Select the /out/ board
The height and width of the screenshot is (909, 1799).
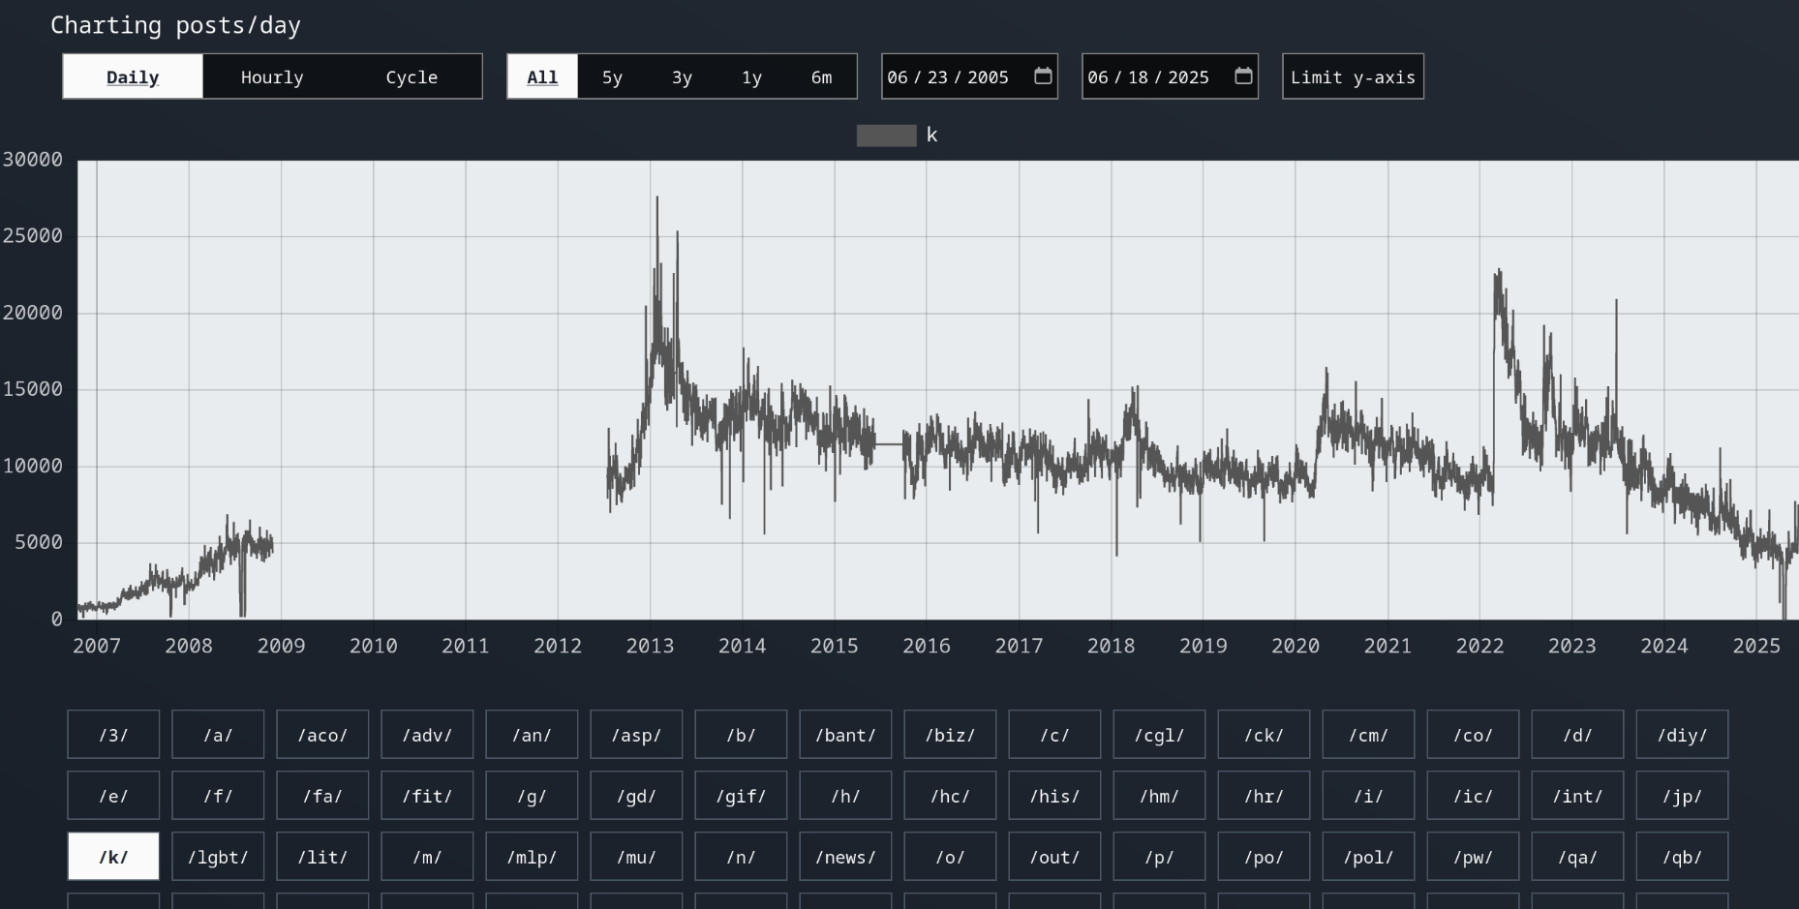(x=1054, y=857)
